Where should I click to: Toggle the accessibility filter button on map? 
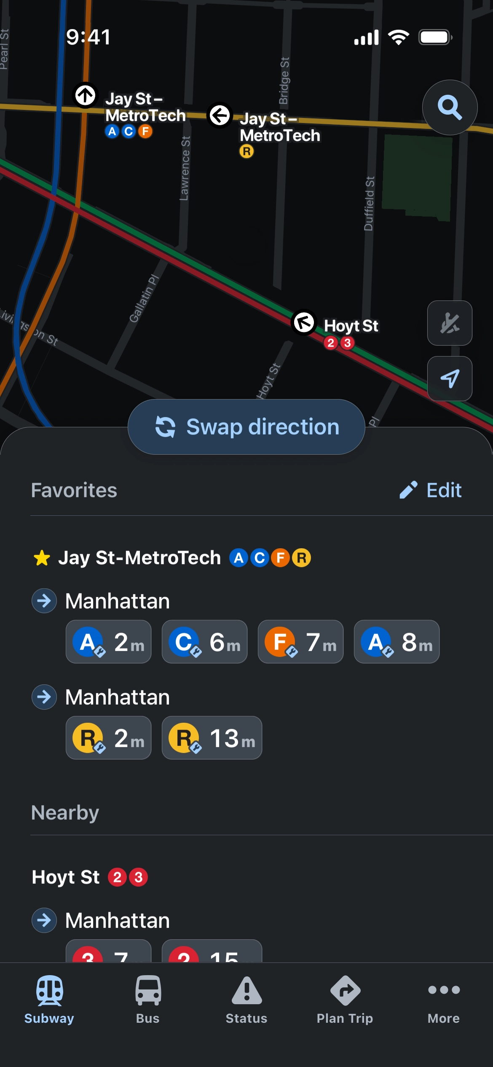(450, 323)
